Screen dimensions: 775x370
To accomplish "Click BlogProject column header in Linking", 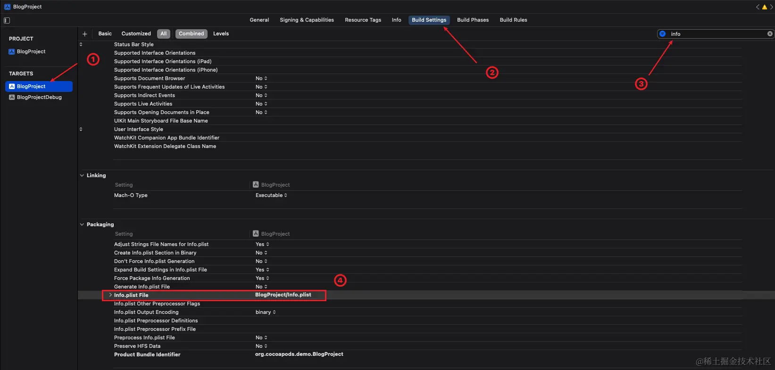I will (271, 185).
